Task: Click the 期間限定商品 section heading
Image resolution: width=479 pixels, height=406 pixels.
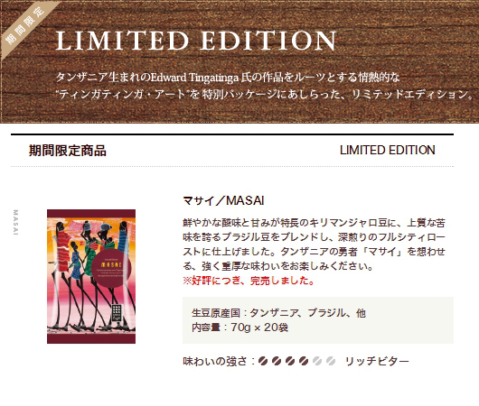Action: click(68, 151)
